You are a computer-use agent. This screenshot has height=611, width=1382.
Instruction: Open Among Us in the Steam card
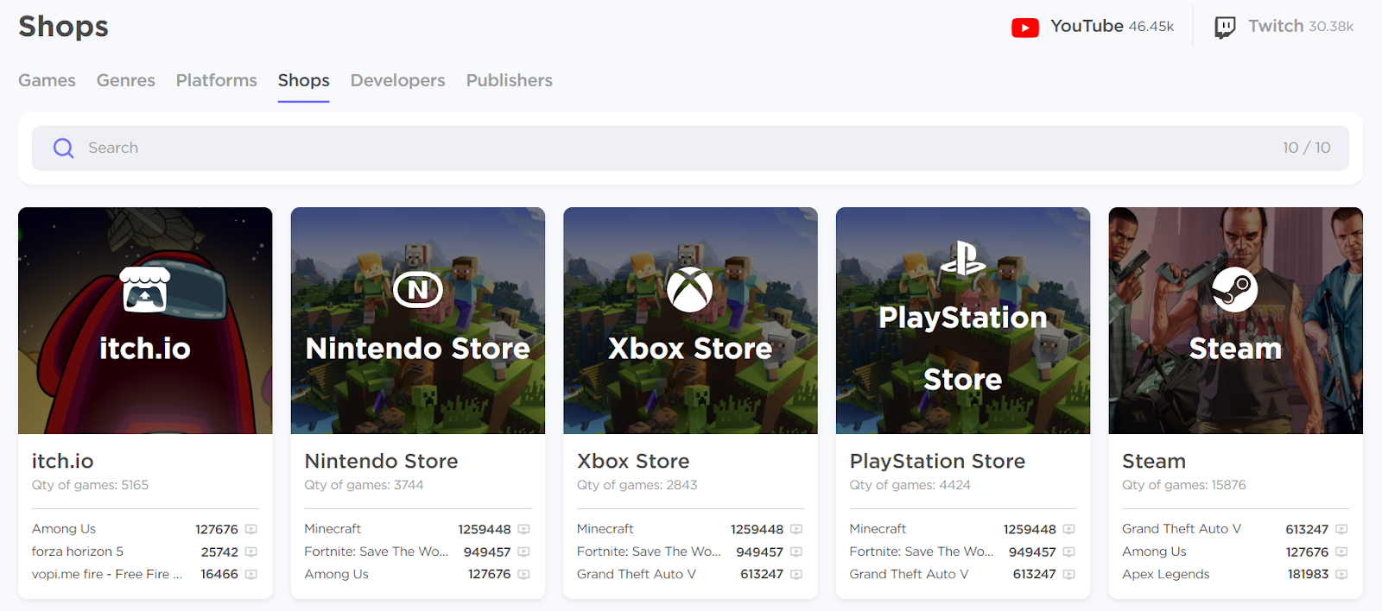pos(1154,551)
